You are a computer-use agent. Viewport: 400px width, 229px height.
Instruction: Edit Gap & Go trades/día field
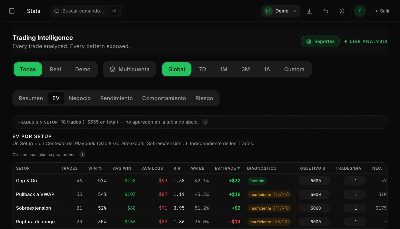point(355,181)
